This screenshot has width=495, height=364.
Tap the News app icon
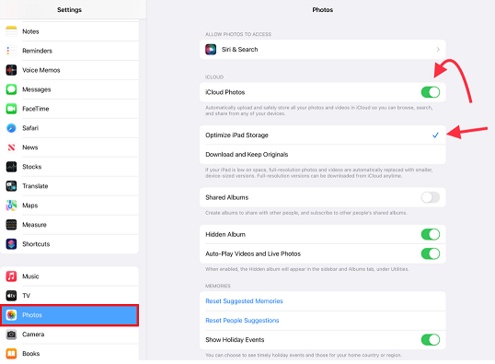[x=11, y=147]
